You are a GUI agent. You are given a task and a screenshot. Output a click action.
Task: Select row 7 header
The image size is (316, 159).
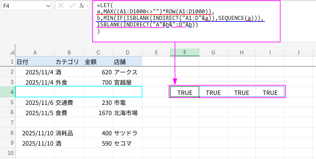8,122
